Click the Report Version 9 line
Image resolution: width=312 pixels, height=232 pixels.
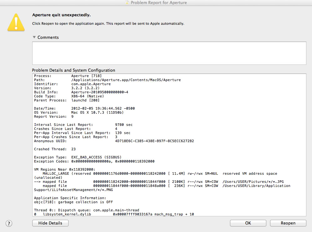coord(54,116)
